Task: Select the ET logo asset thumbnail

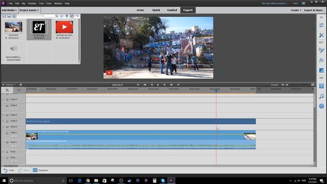Action: click(x=39, y=27)
